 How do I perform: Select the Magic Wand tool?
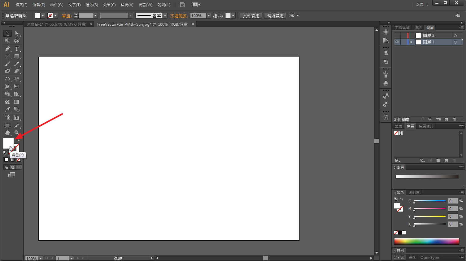tap(7, 41)
